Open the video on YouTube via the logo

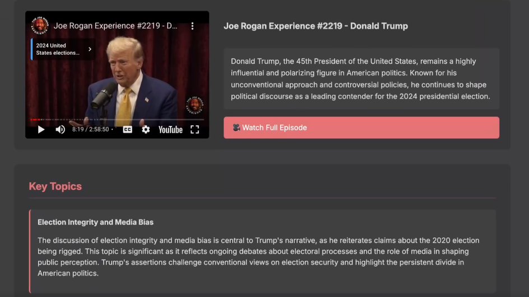170,130
